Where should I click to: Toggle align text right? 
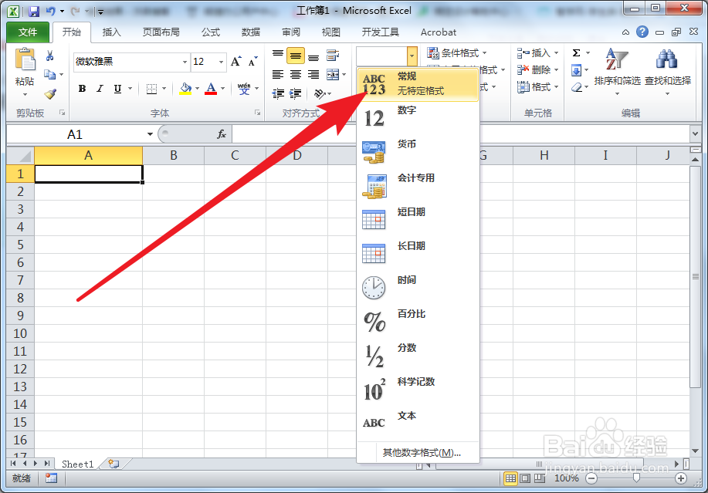click(313, 74)
